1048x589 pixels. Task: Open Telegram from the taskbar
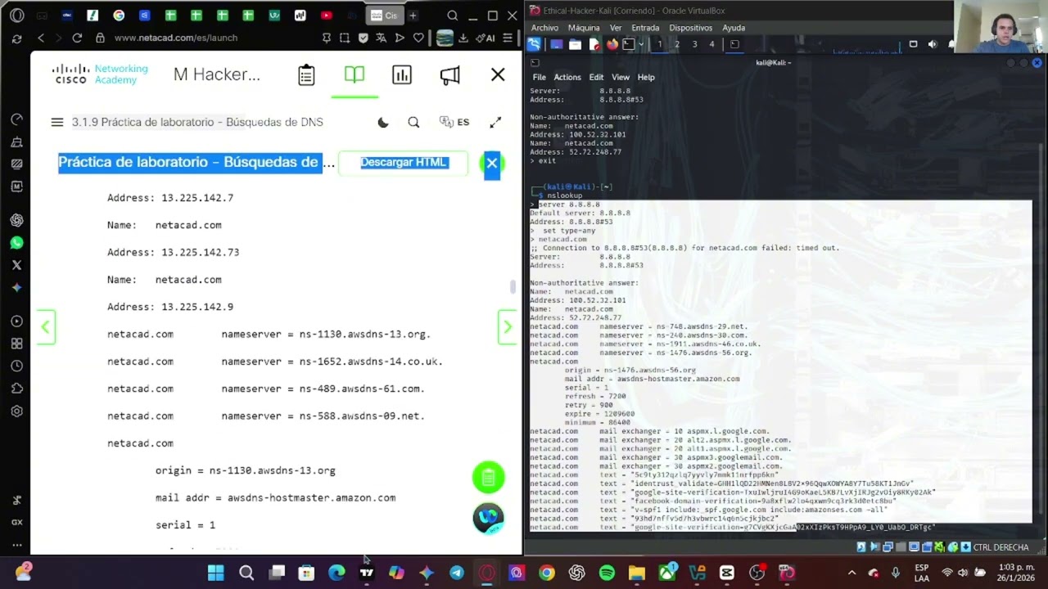(x=457, y=573)
